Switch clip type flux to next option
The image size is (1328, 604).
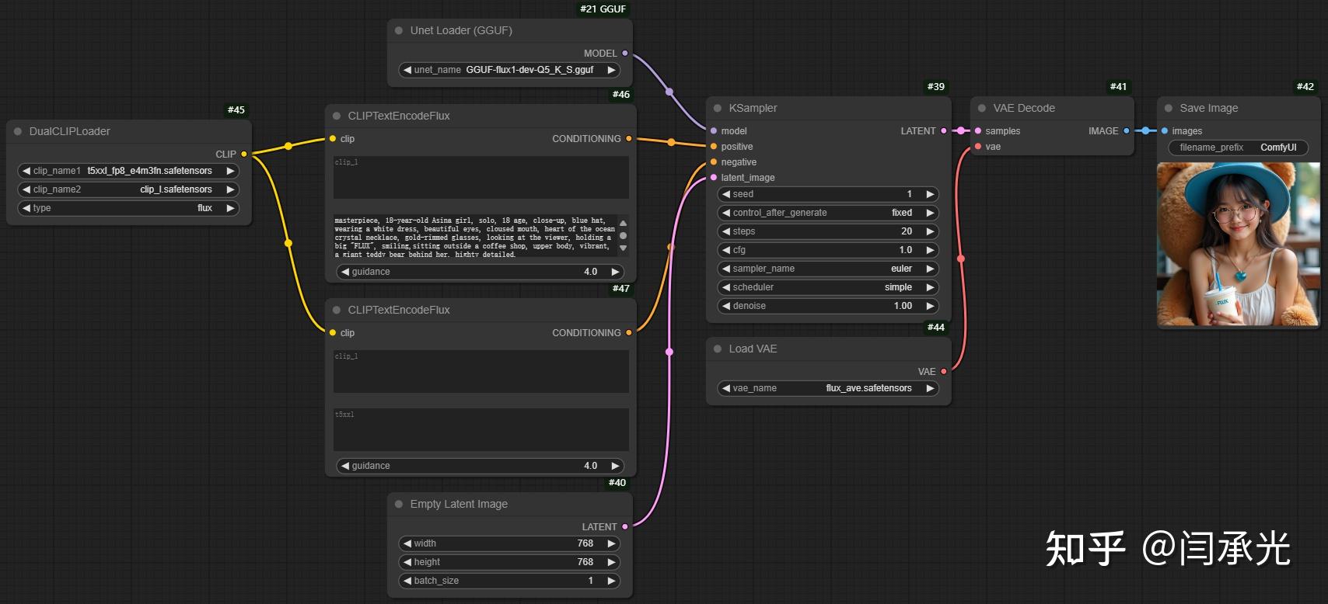pos(230,208)
